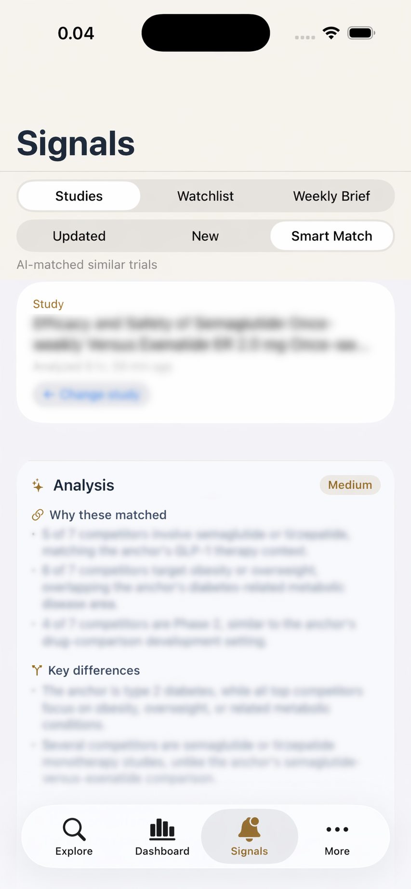This screenshot has width=411, height=889.
Task: Tap the Medium confidence badge
Action: point(350,485)
